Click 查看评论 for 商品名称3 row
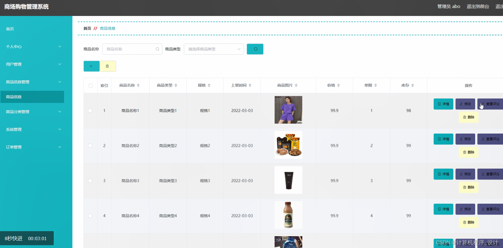 (490, 174)
